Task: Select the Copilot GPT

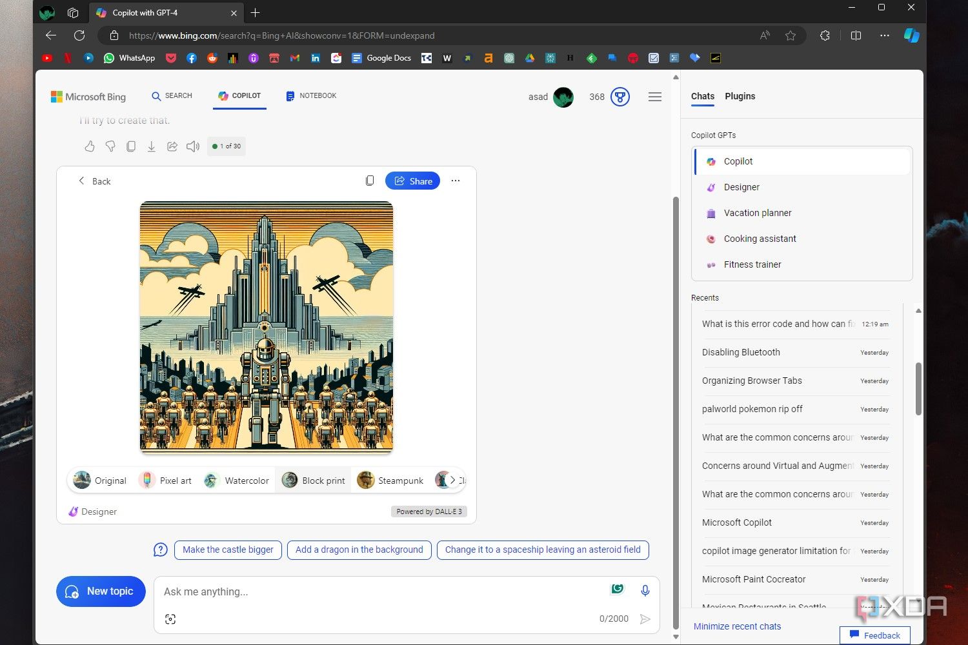Action: coord(802,161)
